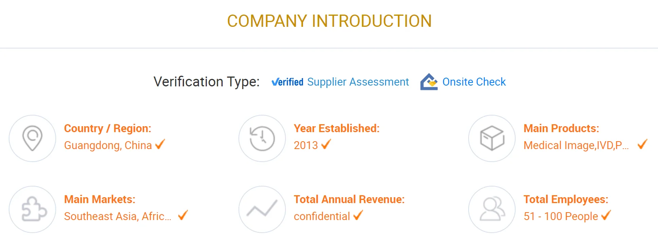Viewport: 658px width, 237px height.
Task: Click the Total Employees people icon
Action: pos(492,209)
